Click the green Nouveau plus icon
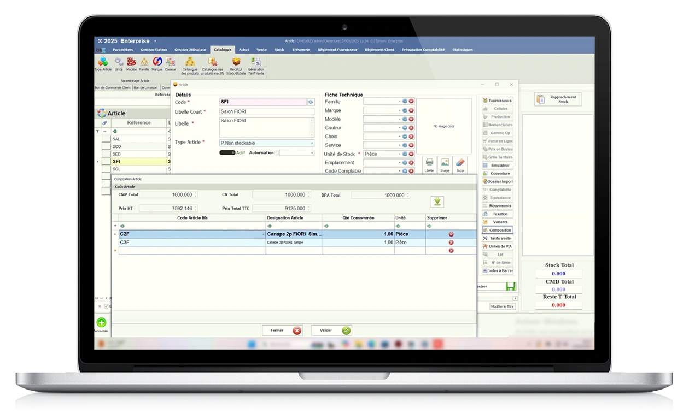Viewport: 689px width, 413px height. point(101,323)
